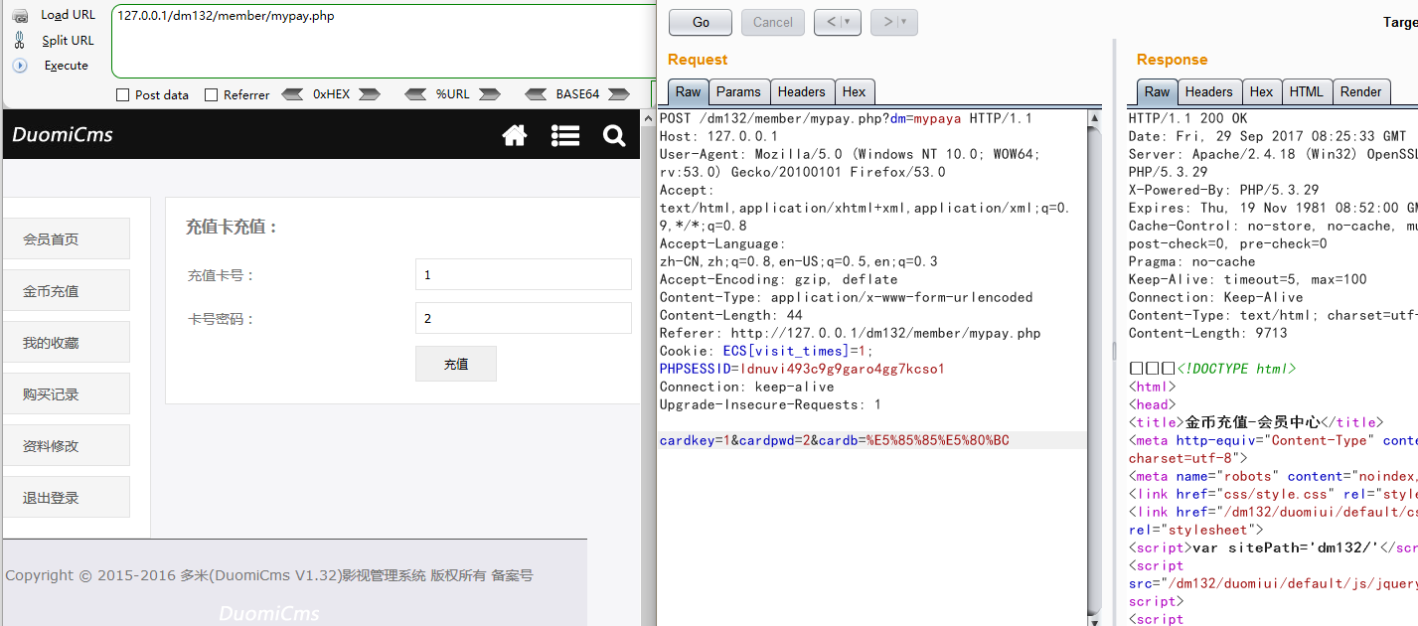This screenshot has height=626, width=1418.
Task: Click the %URL encode right arrow
Action: 489,94
